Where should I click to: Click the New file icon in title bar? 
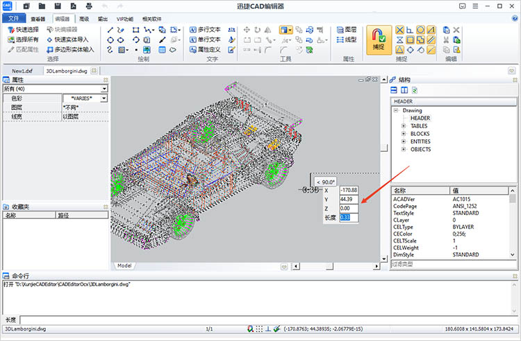(26, 6)
